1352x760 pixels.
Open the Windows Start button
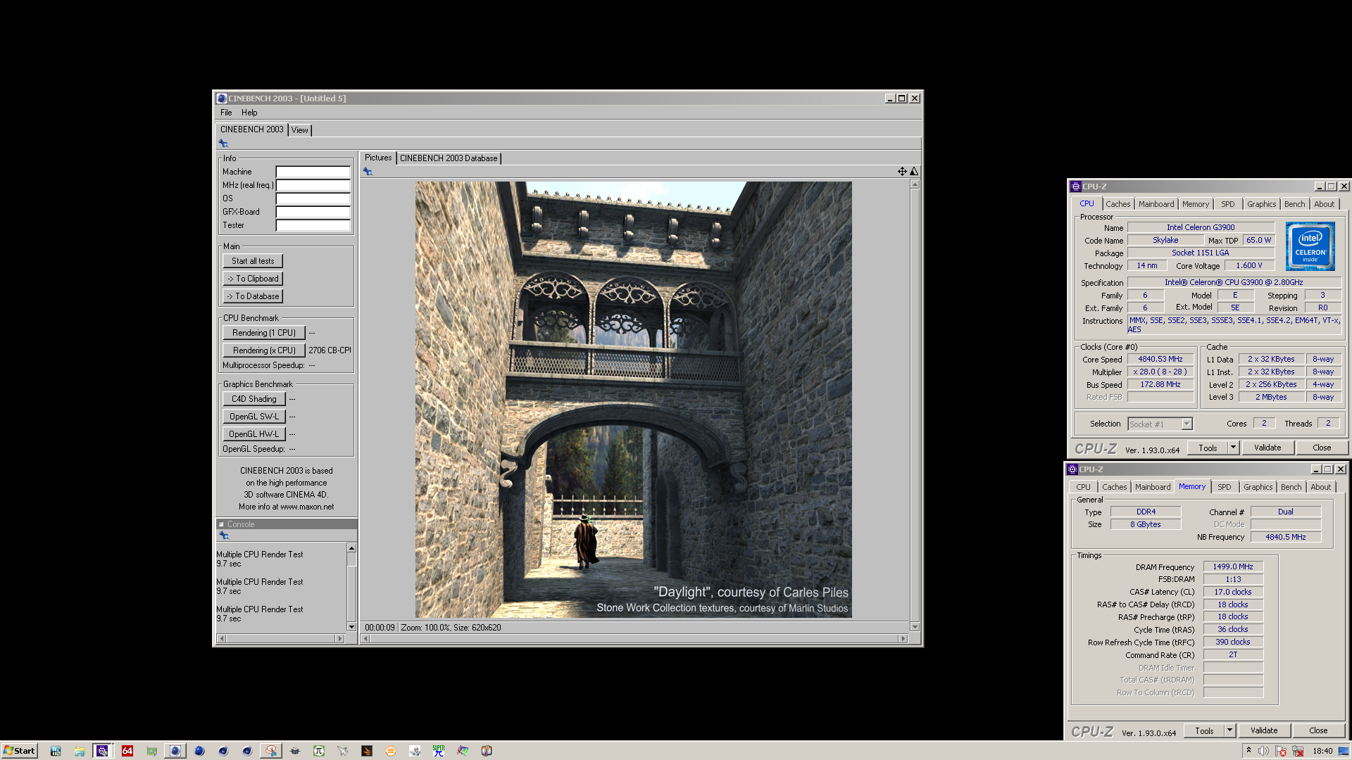pyautogui.click(x=19, y=751)
